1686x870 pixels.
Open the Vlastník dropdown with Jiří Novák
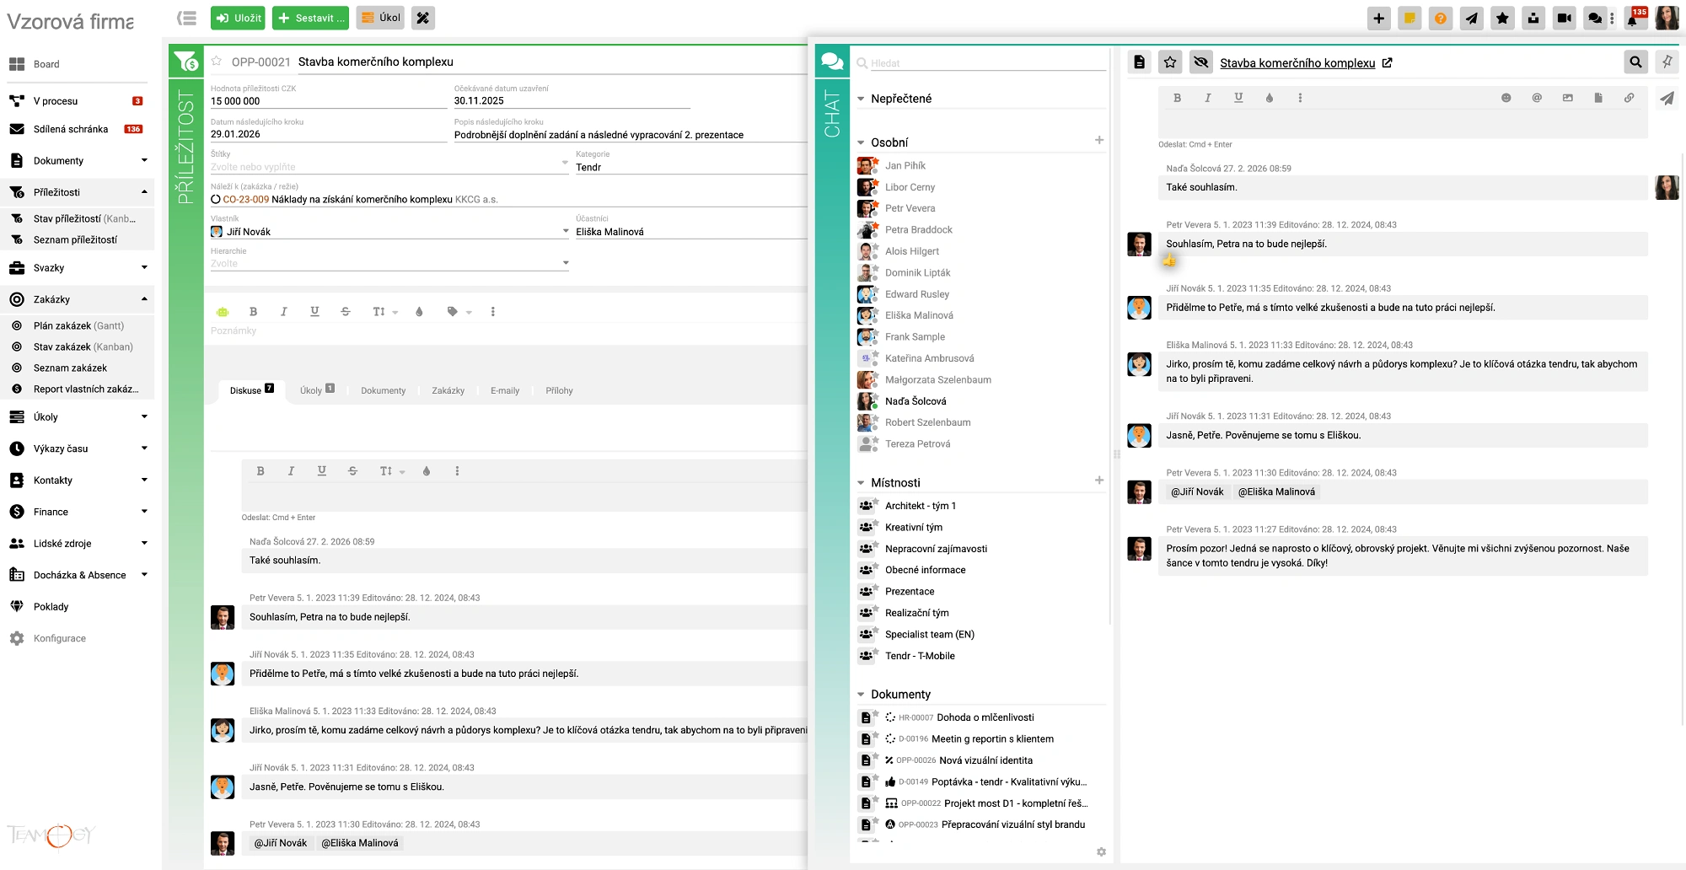tap(565, 231)
